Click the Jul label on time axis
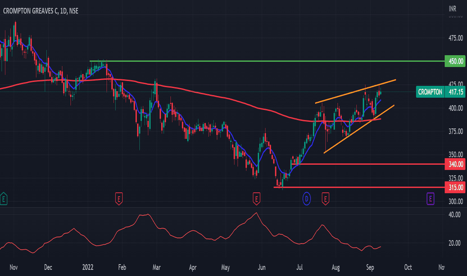467x276 pixels. point(299,267)
